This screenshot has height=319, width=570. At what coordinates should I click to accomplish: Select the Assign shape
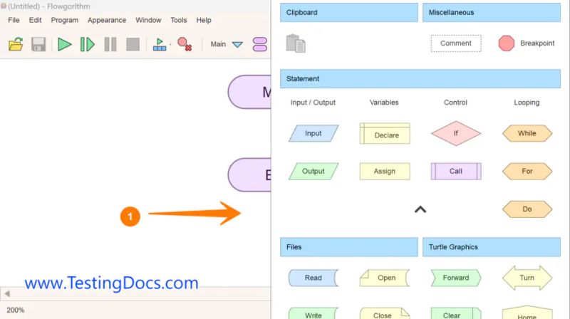pos(385,171)
